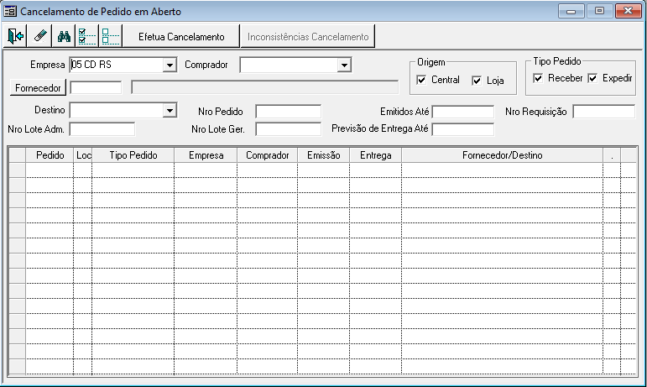This screenshot has width=647, height=387.
Task: Click the Comprador column header in grid
Action: [x=268, y=155]
